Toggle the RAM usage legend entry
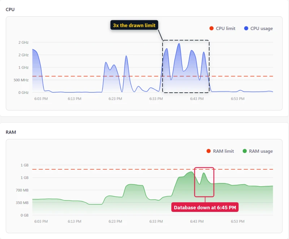 (258, 151)
